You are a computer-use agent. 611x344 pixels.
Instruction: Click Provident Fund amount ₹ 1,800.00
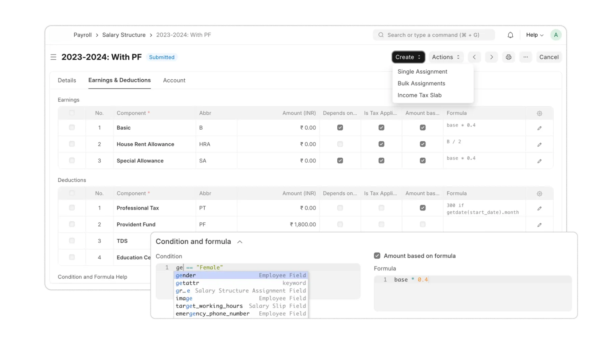pyautogui.click(x=303, y=224)
